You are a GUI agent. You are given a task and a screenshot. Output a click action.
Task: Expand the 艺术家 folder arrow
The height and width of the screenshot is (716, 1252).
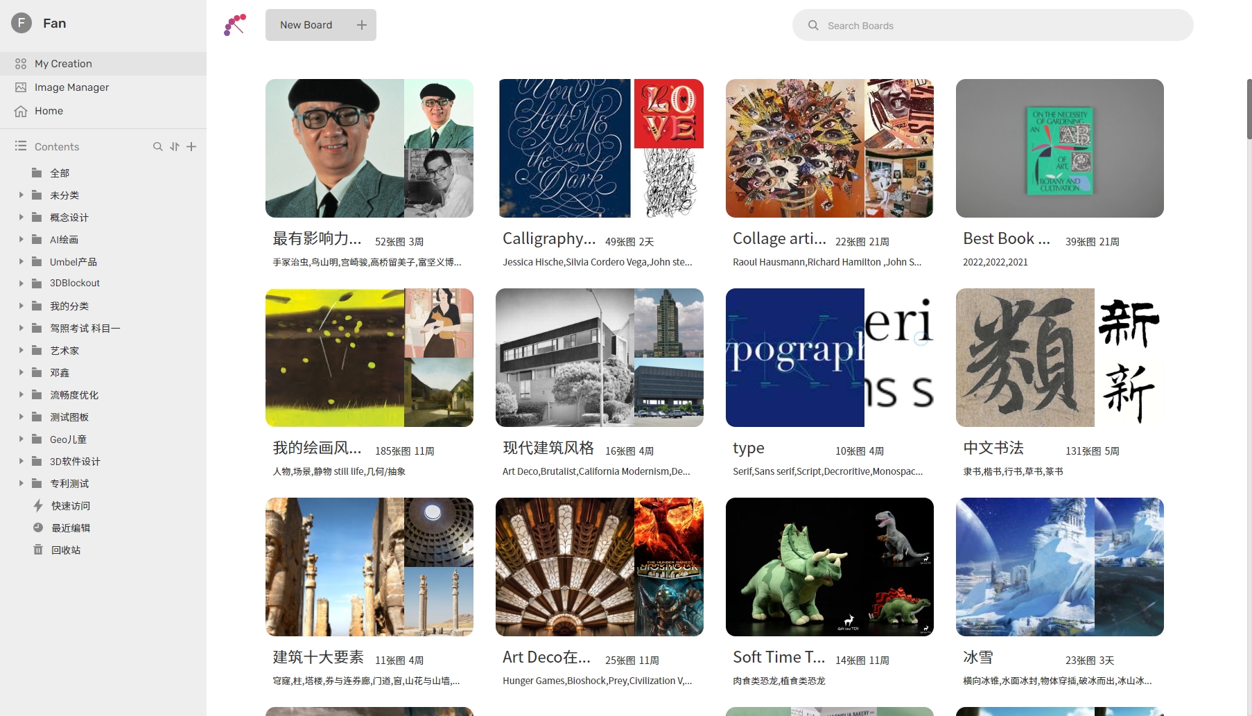21,351
